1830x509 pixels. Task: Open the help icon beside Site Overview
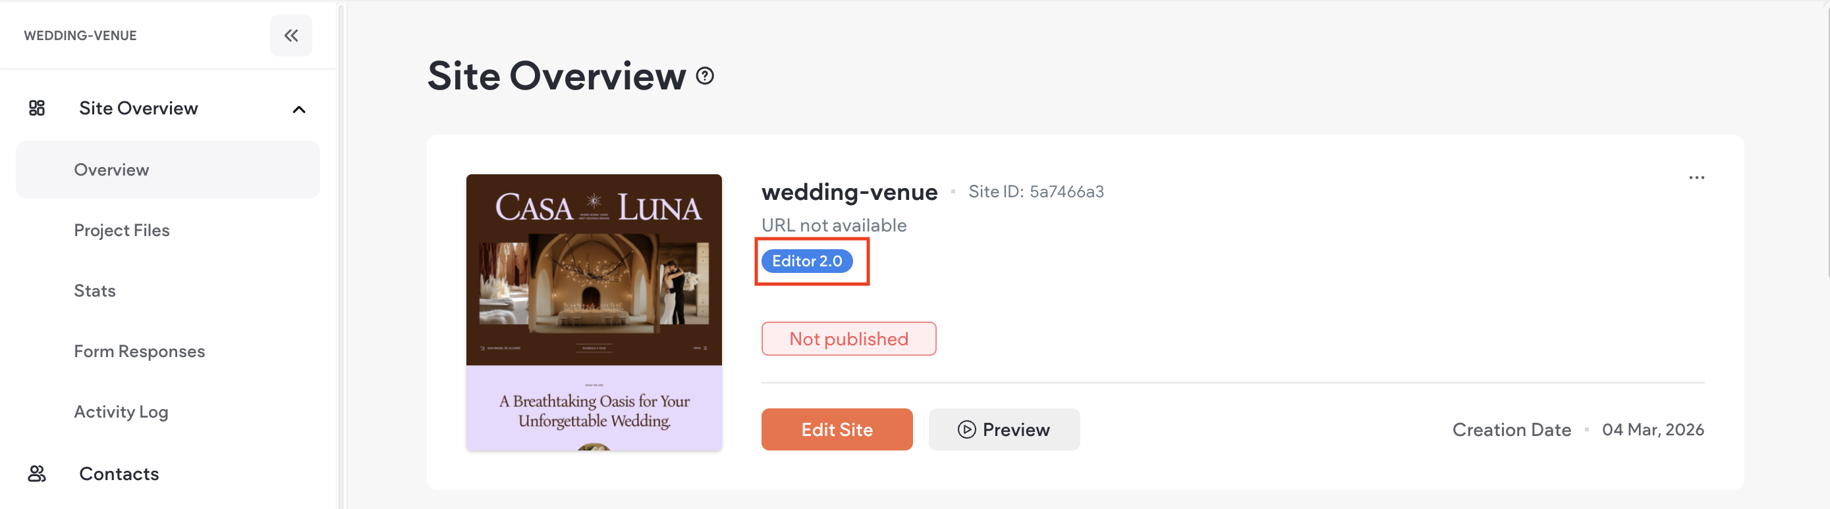[705, 76]
